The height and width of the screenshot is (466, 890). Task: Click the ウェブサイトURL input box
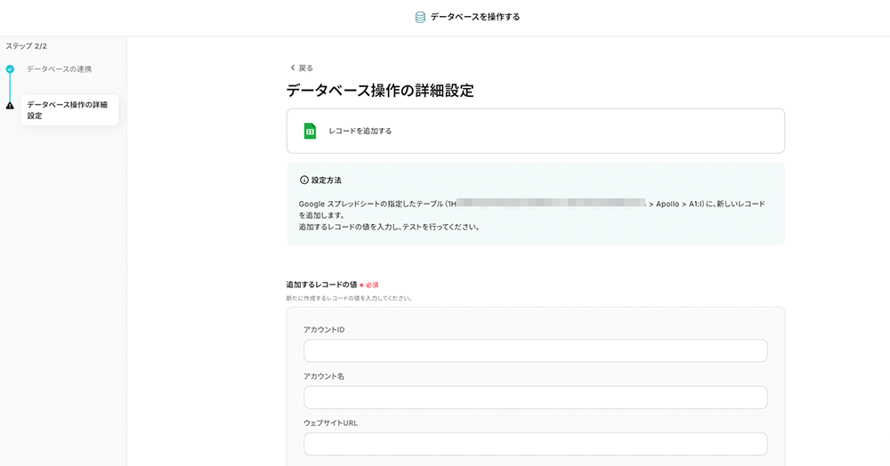pyautogui.click(x=535, y=444)
